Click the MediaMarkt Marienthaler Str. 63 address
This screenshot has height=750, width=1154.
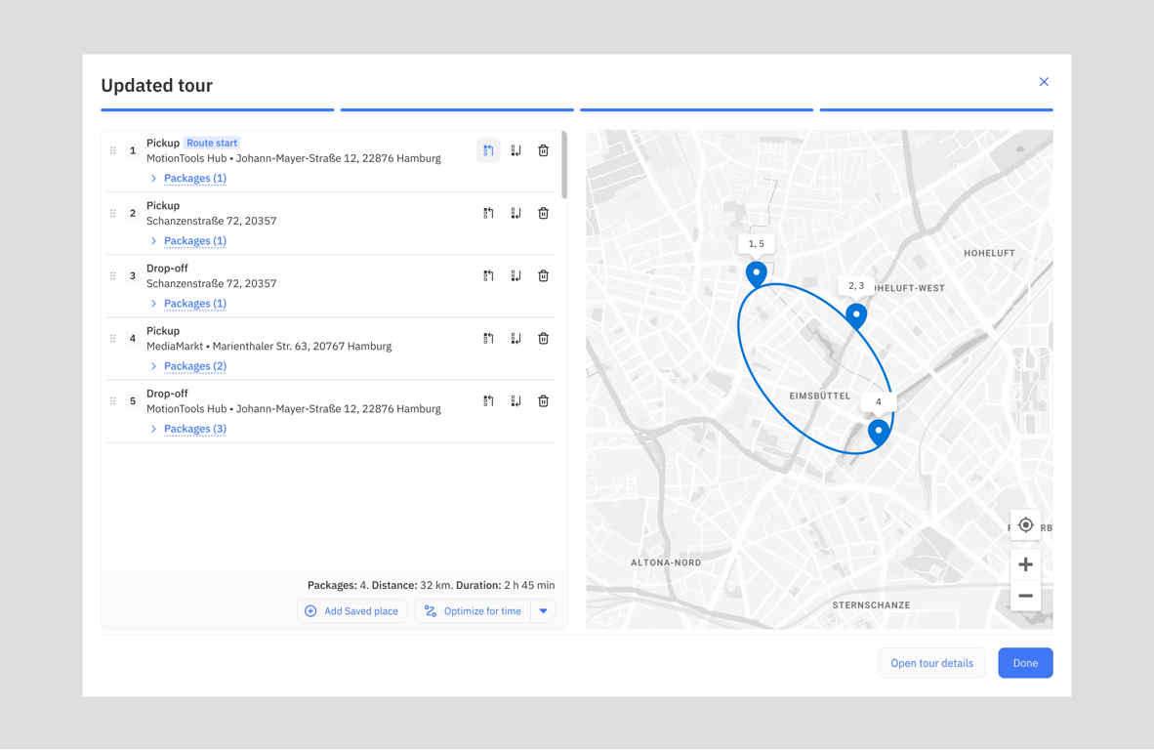click(268, 346)
